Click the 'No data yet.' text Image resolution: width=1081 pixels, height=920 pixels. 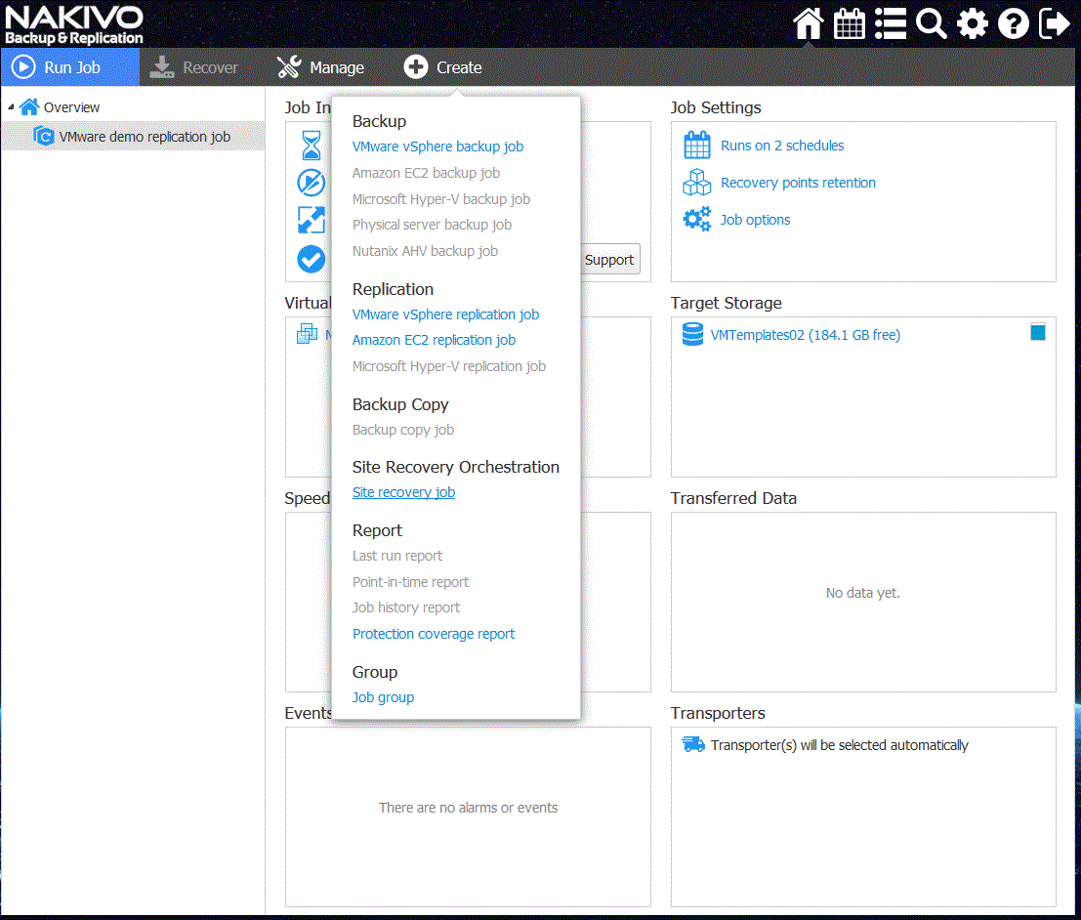coord(863,593)
